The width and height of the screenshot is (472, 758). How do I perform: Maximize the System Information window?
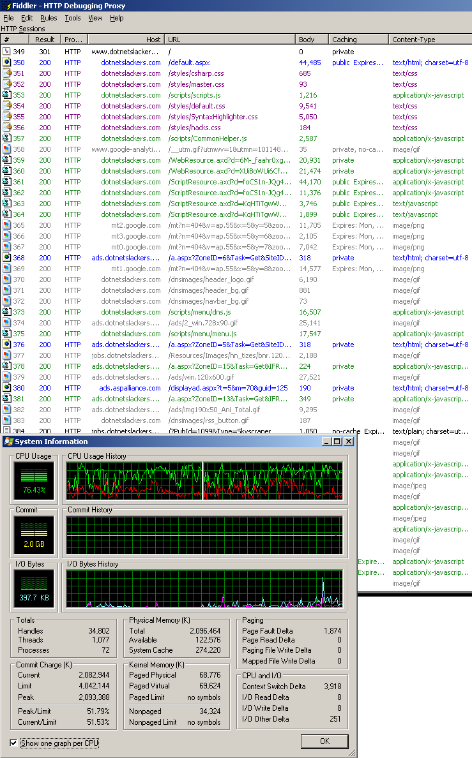pyautogui.click(x=337, y=442)
